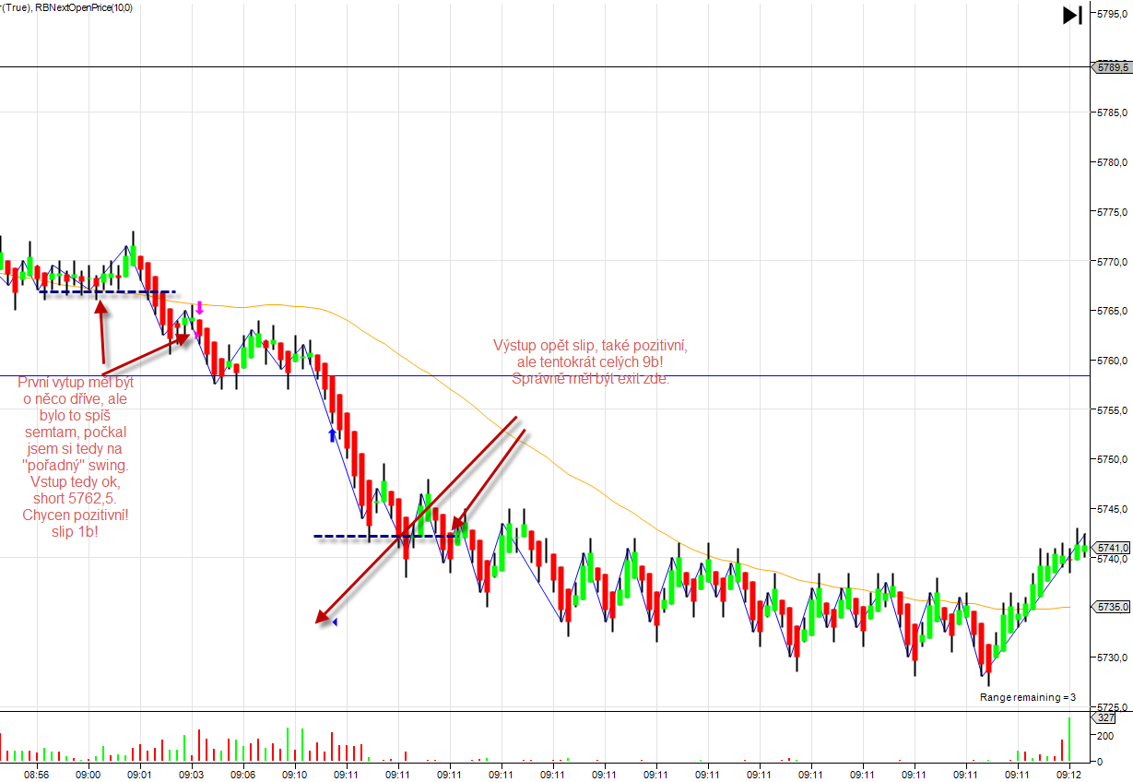1133x782 pixels.
Task: Click the 5730,0 price axis label
Action: 1112,658
